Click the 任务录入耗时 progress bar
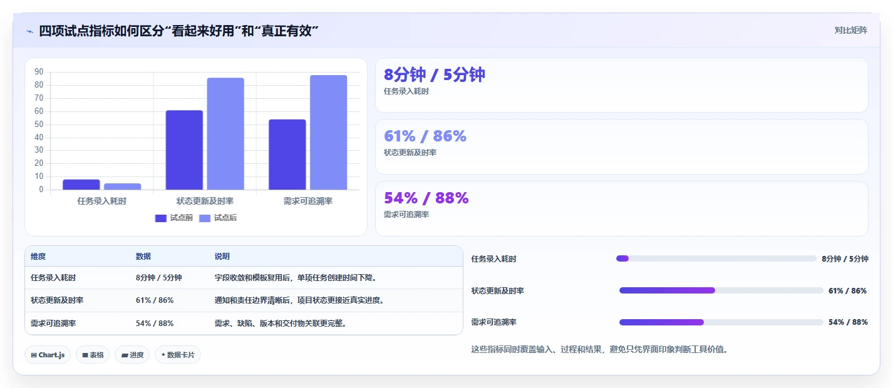This screenshot has width=893, height=388. click(x=716, y=258)
